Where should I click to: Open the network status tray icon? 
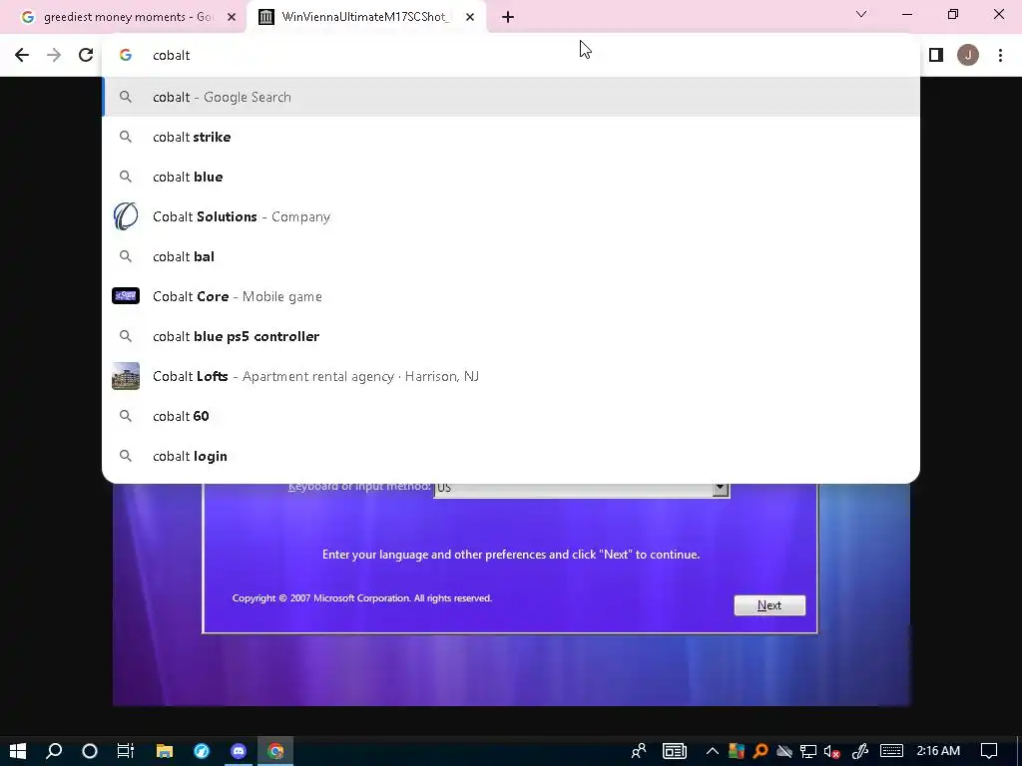tap(808, 751)
